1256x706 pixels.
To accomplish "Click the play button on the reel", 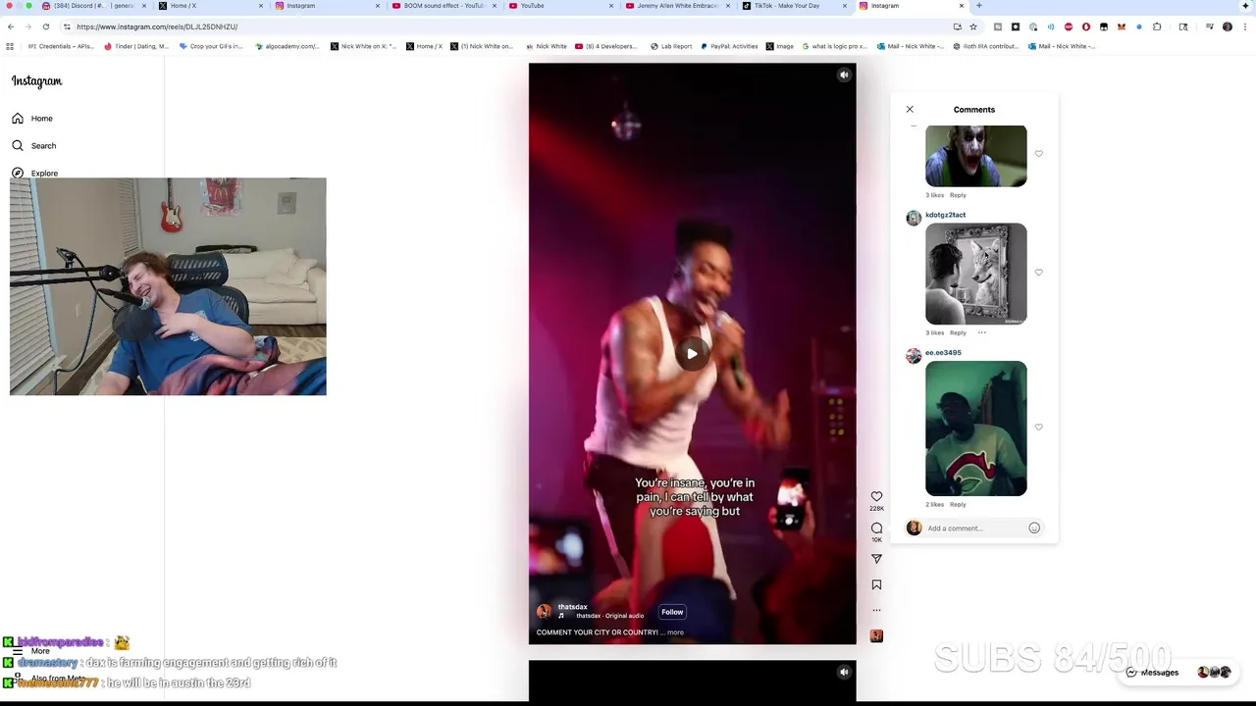I will tap(692, 354).
